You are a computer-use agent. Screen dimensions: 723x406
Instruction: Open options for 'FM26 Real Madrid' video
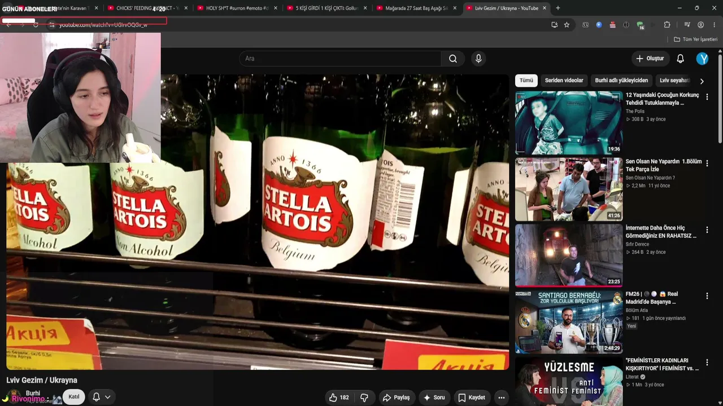point(707,296)
